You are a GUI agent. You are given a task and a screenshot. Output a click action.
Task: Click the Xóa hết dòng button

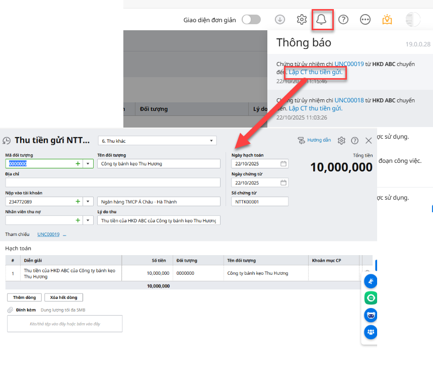[63, 297]
